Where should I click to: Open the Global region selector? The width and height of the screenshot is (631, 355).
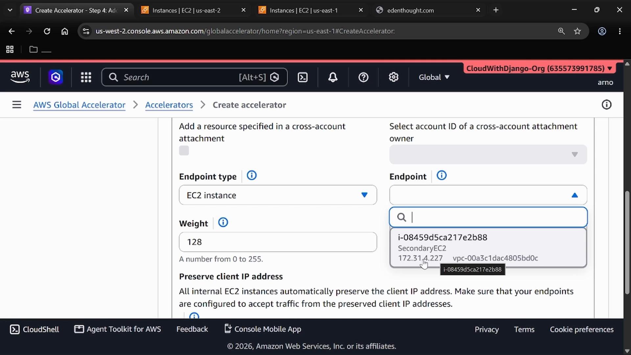pyautogui.click(x=434, y=77)
